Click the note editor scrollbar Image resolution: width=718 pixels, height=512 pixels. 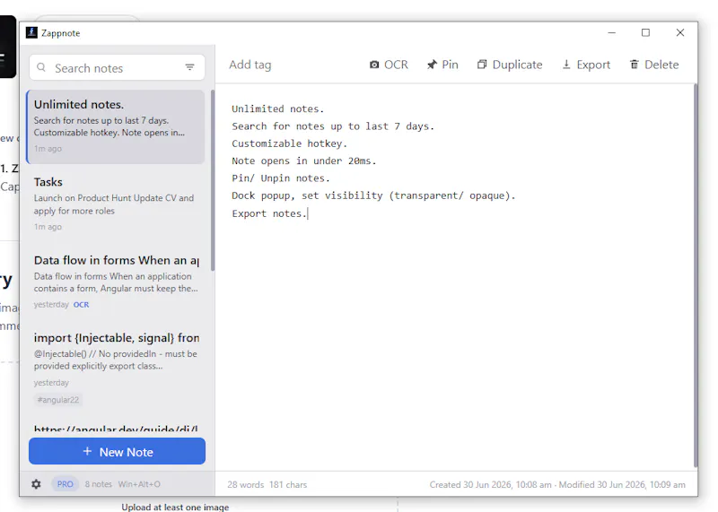696,274
